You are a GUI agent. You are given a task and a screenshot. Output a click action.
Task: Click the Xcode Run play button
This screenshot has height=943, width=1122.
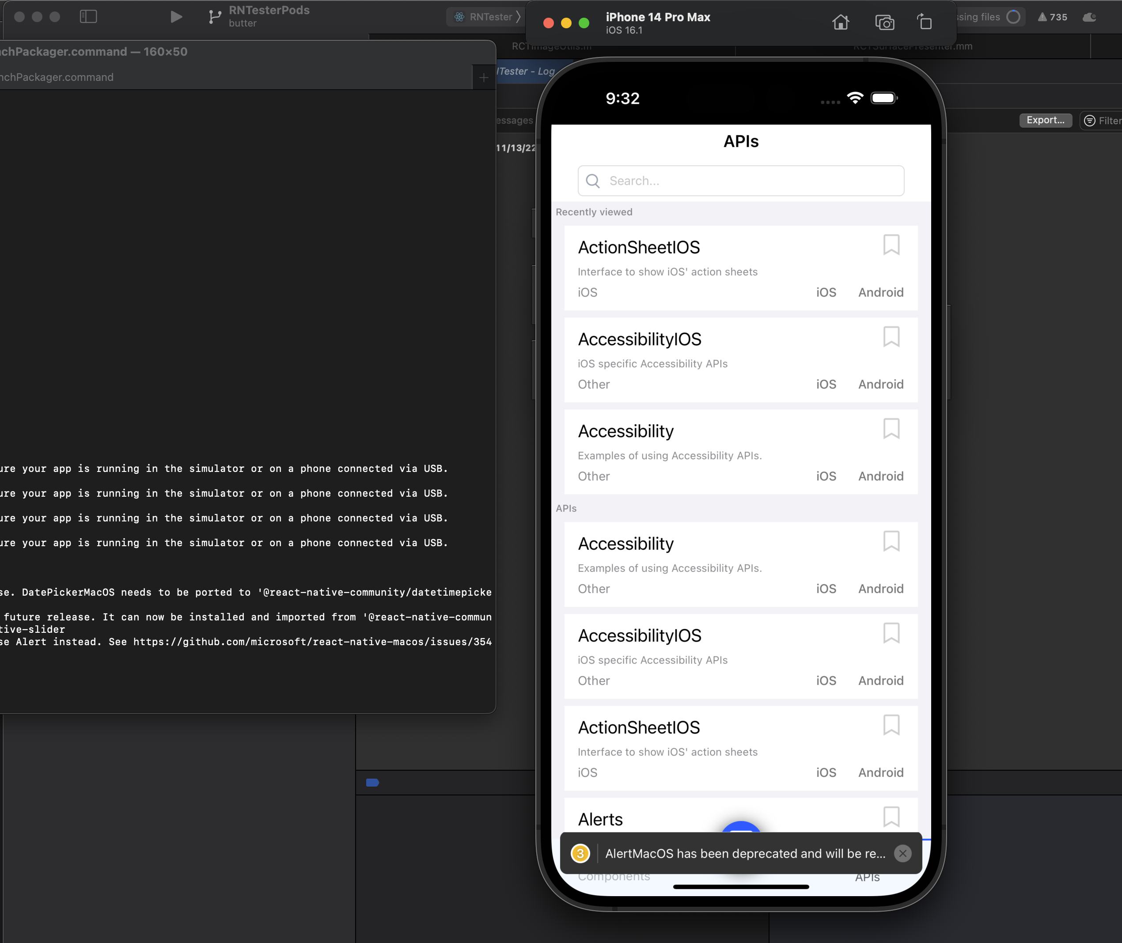click(x=176, y=17)
